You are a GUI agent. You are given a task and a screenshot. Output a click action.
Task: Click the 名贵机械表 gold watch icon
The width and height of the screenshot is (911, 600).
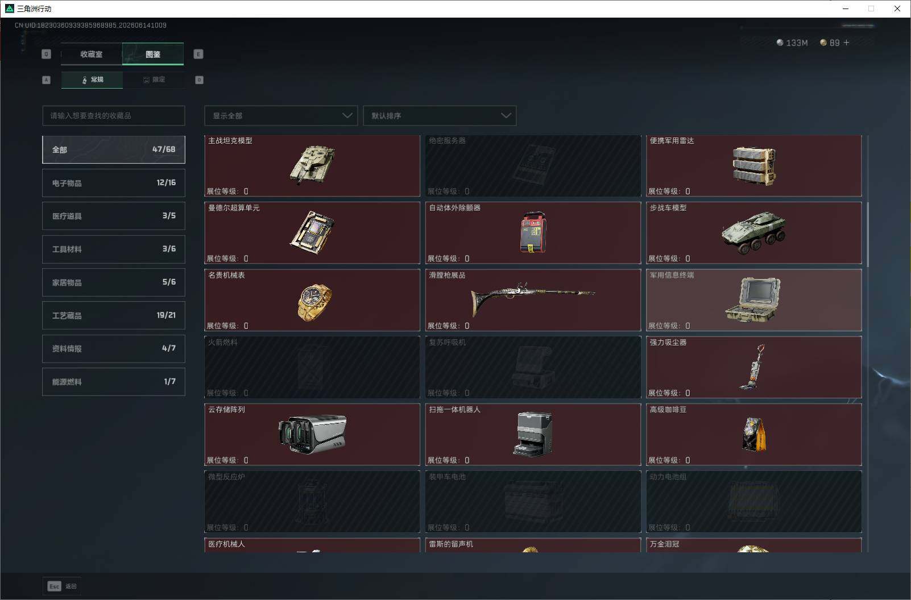click(x=314, y=302)
